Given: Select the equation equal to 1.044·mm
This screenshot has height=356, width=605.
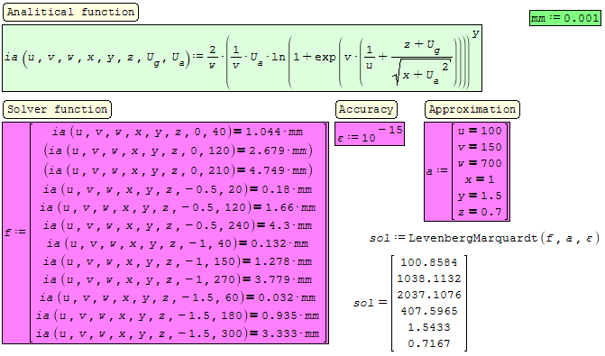Looking at the screenshot, I should click(178, 132).
